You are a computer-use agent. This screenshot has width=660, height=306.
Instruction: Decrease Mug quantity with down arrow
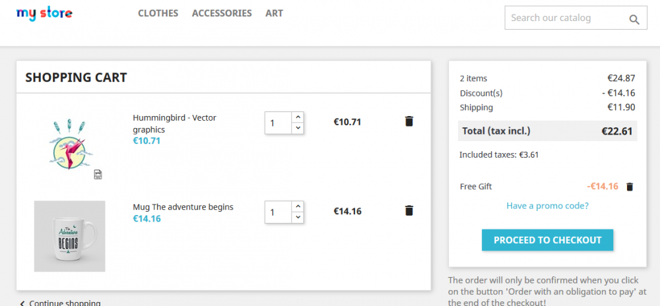[297, 216]
